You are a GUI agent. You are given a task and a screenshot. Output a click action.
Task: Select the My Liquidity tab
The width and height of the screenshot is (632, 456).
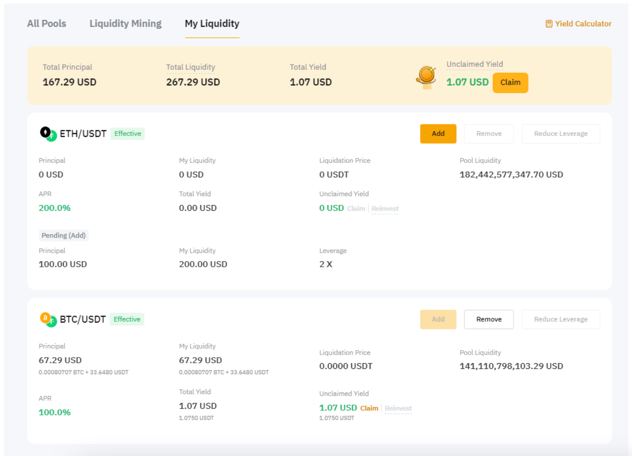tap(212, 24)
